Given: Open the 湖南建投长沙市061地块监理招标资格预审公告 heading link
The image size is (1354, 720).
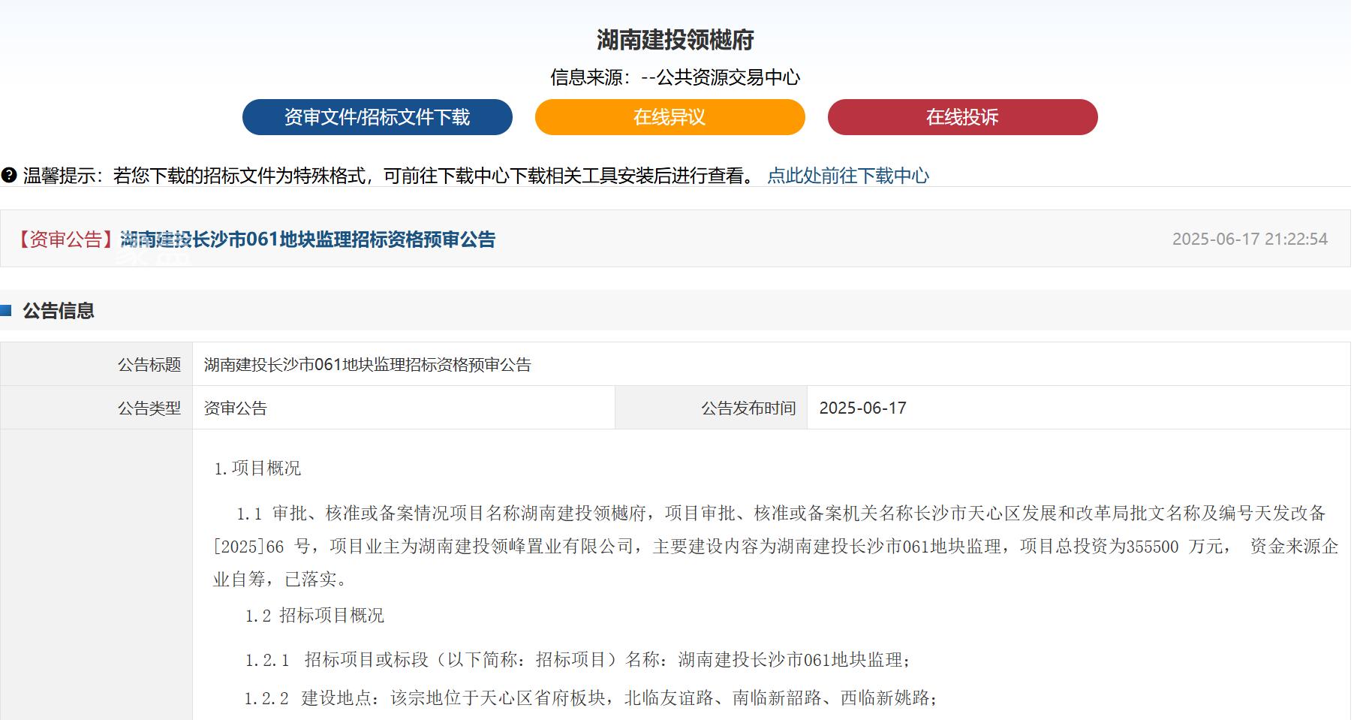Looking at the screenshot, I should point(308,239).
